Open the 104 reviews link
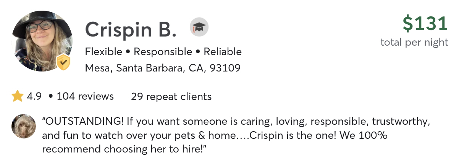Screen dimensions: 459x162 [x=85, y=96]
